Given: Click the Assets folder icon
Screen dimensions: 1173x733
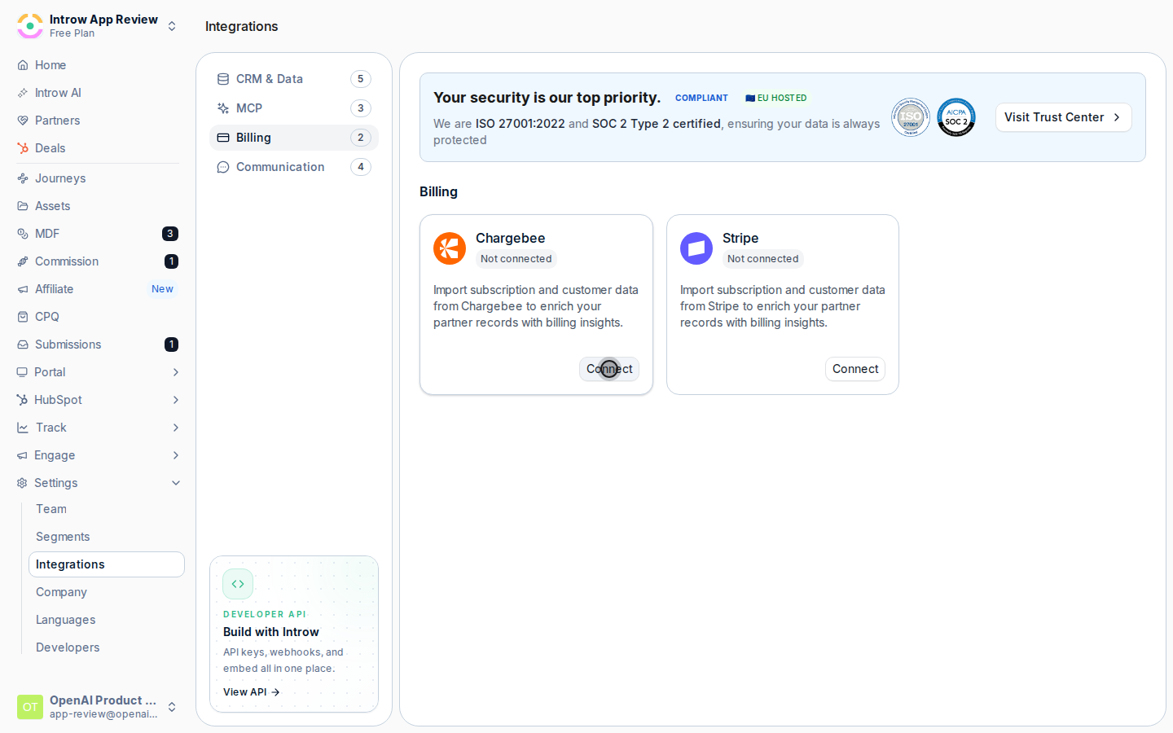Looking at the screenshot, I should click(x=23, y=206).
